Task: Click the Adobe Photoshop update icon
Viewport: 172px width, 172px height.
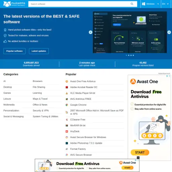Action: pyautogui.click(x=67, y=143)
